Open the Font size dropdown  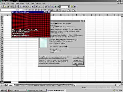(23, 10)
